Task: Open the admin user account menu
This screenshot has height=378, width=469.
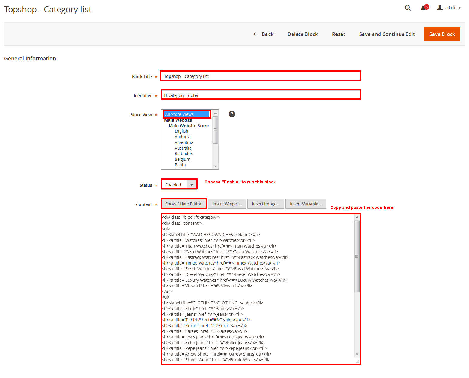Action: click(449, 8)
